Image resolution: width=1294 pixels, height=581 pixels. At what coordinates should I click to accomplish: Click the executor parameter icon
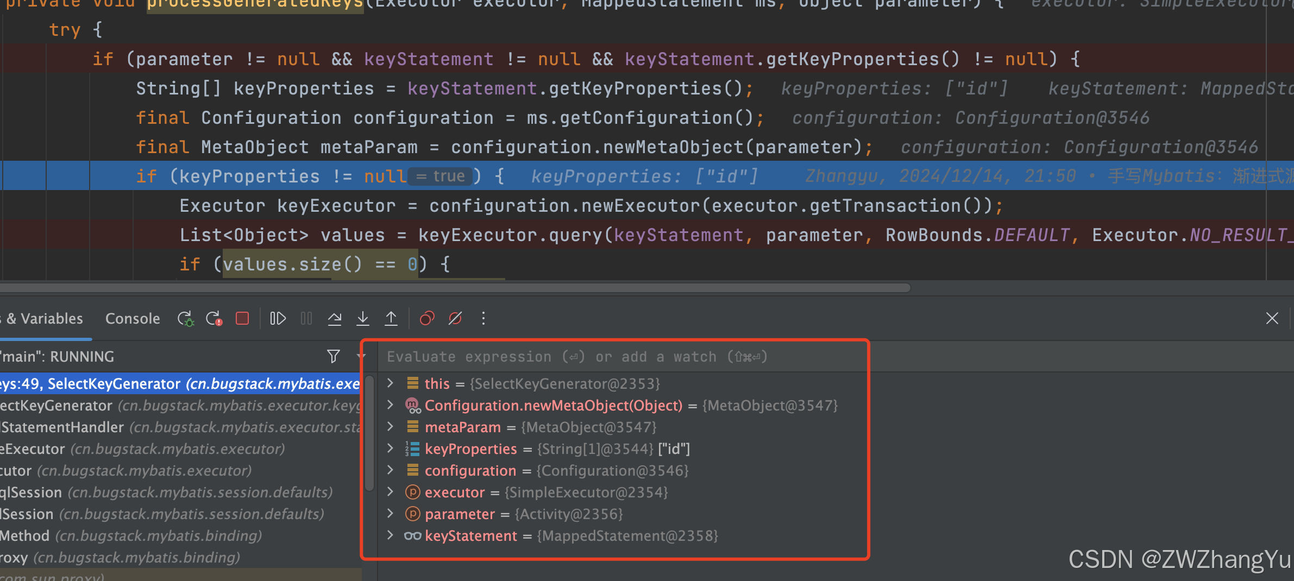tap(413, 492)
